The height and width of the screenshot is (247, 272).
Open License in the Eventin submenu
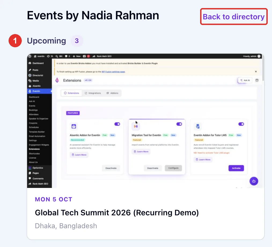coord(32,158)
